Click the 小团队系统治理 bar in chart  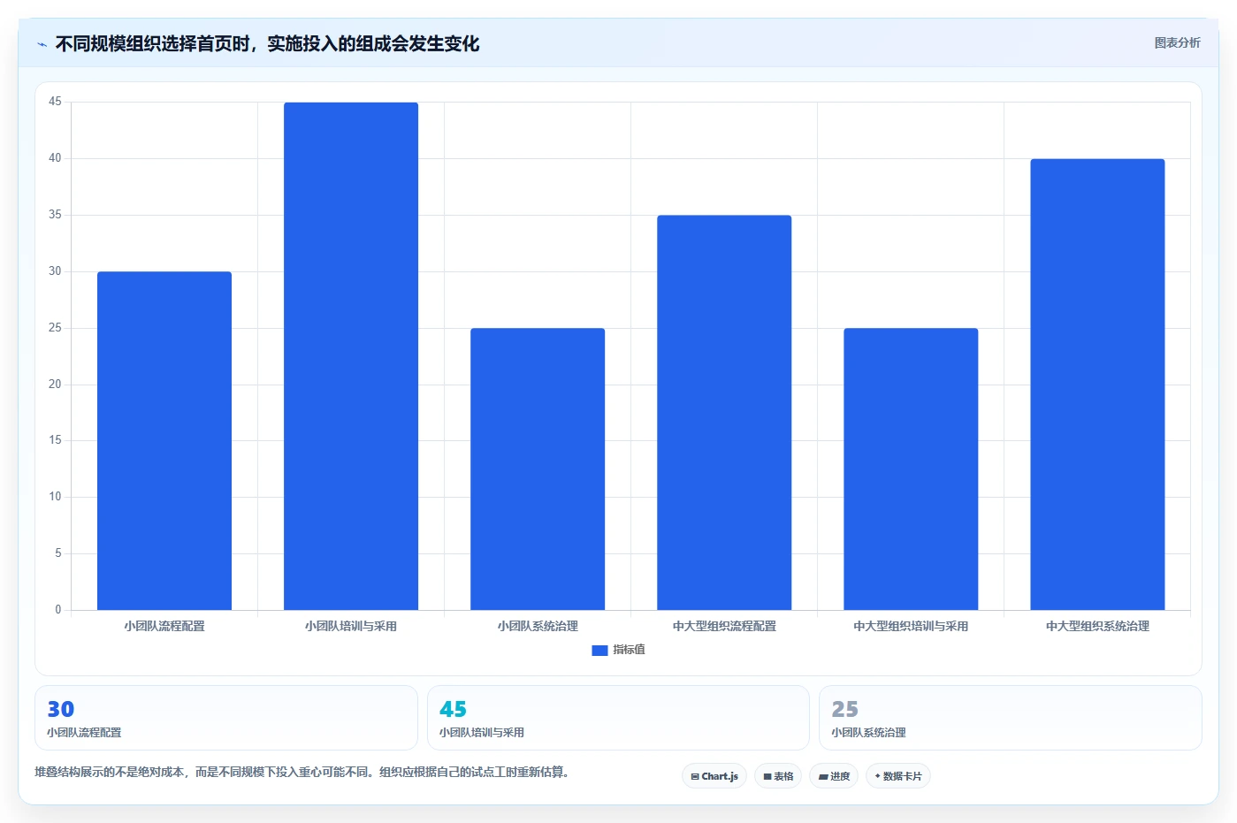pyautogui.click(x=538, y=469)
